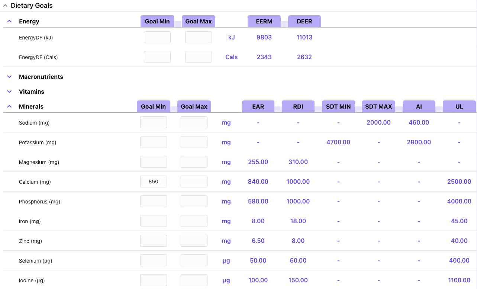Click Potassium Goal Min input

154,142
